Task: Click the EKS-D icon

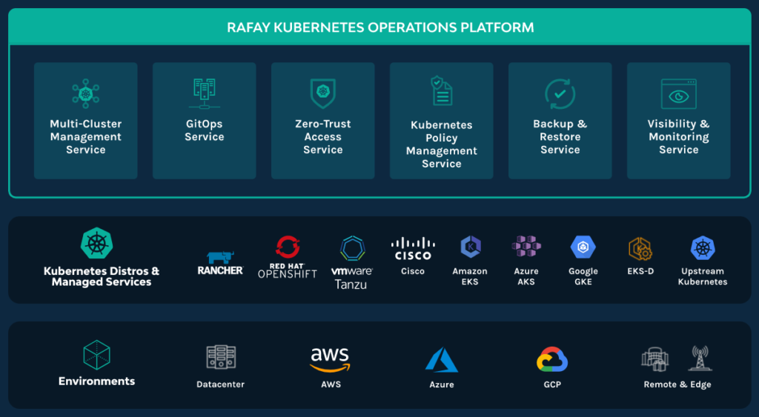Action: coord(640,249)
